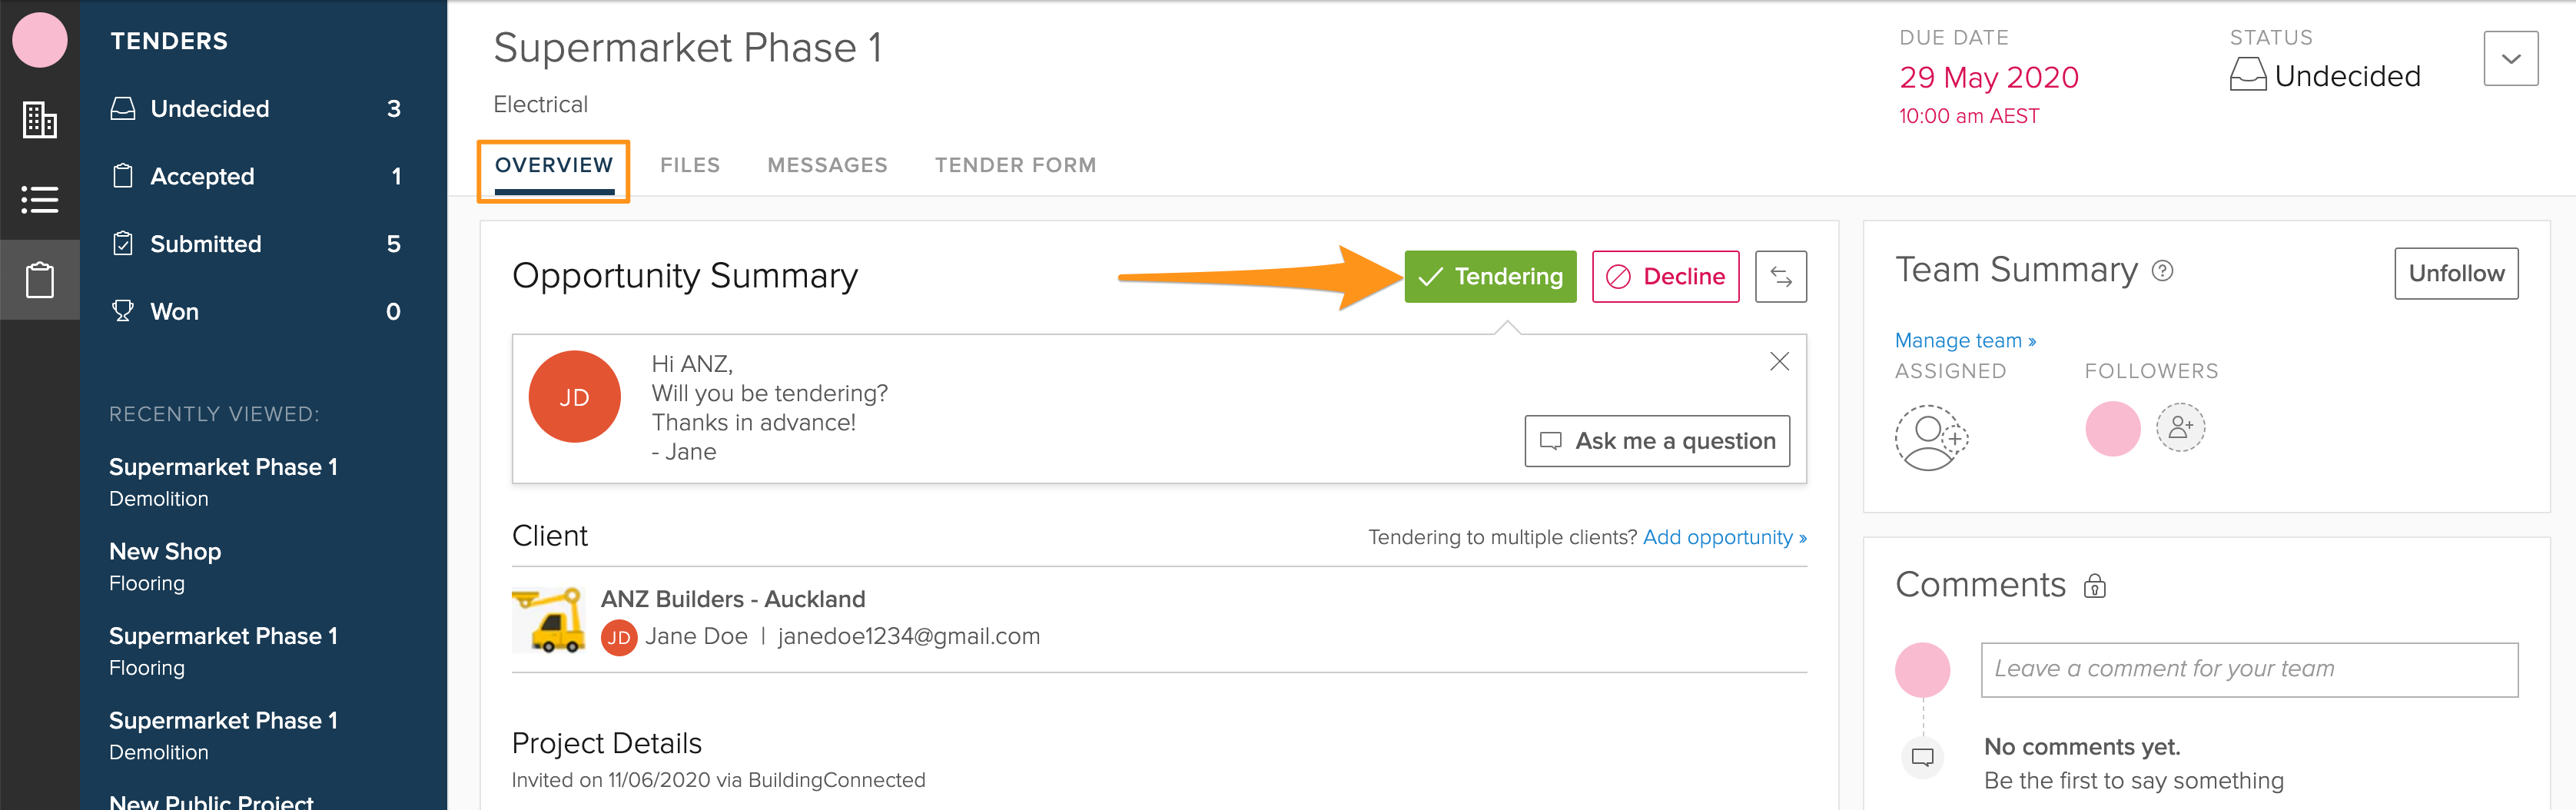Click the Comments lock icon
This screenshot has height=810, width=2576.
click(x=2095, y=586)
